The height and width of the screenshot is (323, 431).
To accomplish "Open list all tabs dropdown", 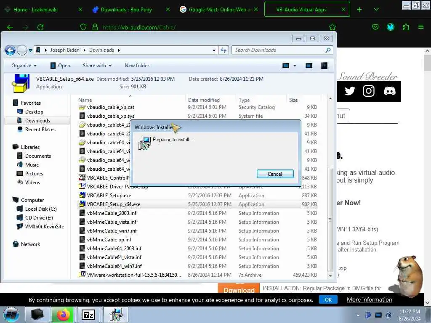I will click(x=376, y=10).
